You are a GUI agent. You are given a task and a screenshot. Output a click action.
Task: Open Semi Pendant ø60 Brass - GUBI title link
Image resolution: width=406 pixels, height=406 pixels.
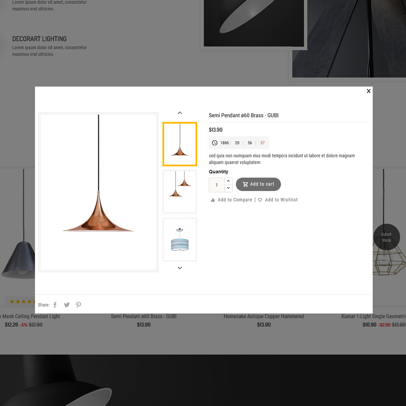[244, 115]
